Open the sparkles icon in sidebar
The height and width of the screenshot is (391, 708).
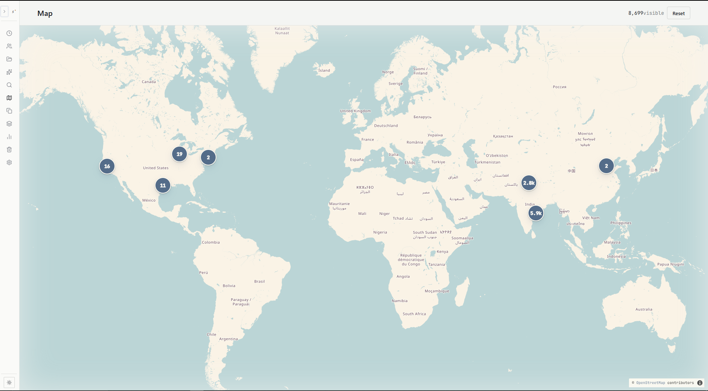(9, 72)
